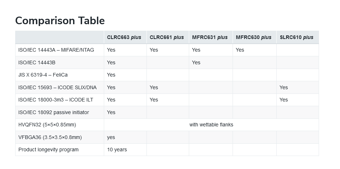Click the 'with wettable flanks' cell
340x169 pixels.
[211, 125]
